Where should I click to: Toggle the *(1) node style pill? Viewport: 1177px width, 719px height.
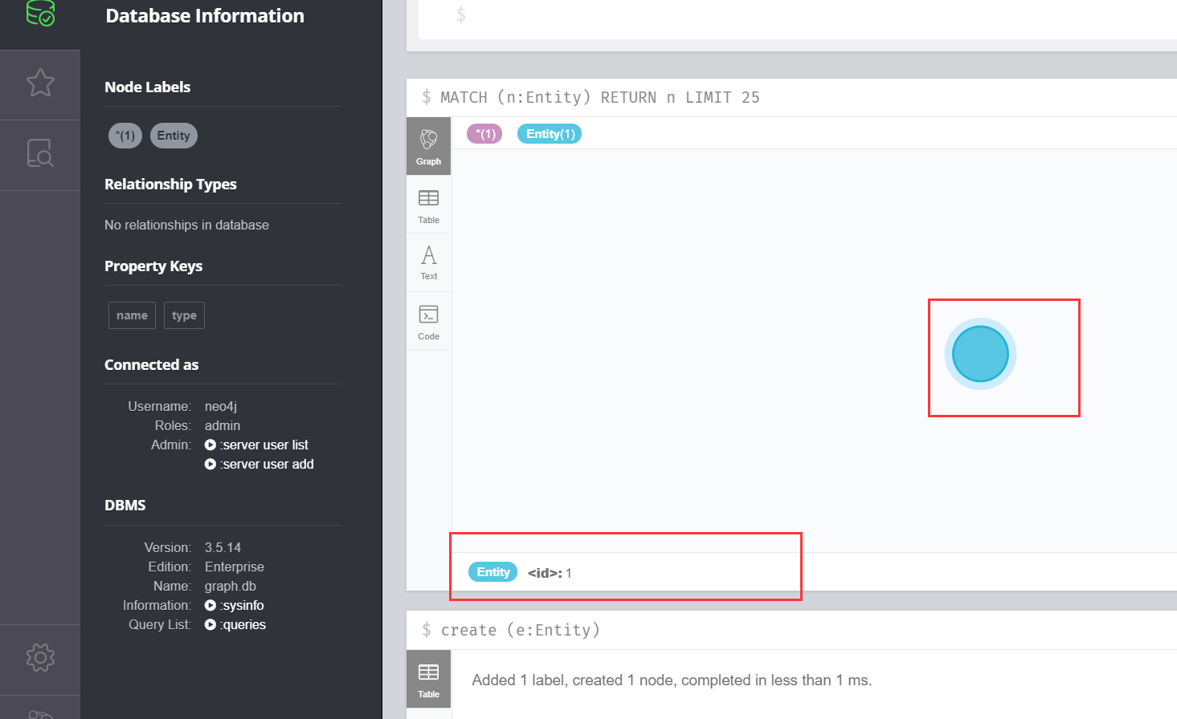point(484,133)
